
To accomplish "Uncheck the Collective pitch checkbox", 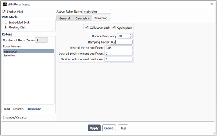I will 87,27.
